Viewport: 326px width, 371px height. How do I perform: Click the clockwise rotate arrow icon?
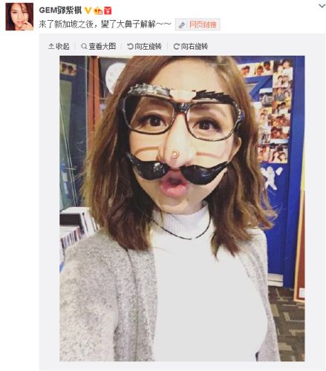176,46
